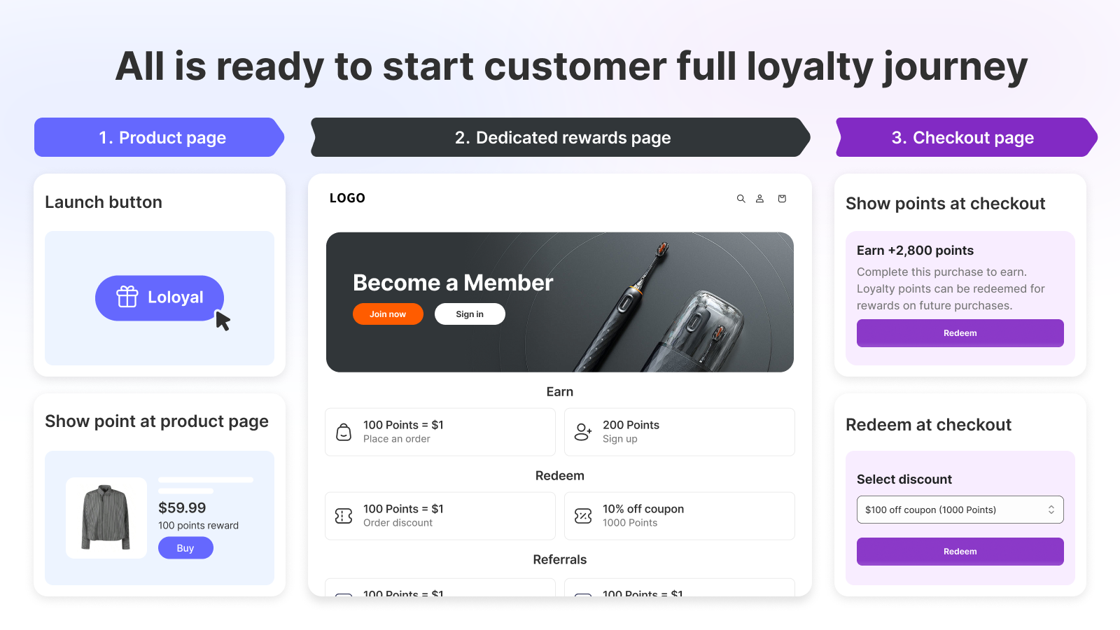Click the Buy button under $59.99
The width and height of the screenshot is (1120, 630).
click(185, 548)
